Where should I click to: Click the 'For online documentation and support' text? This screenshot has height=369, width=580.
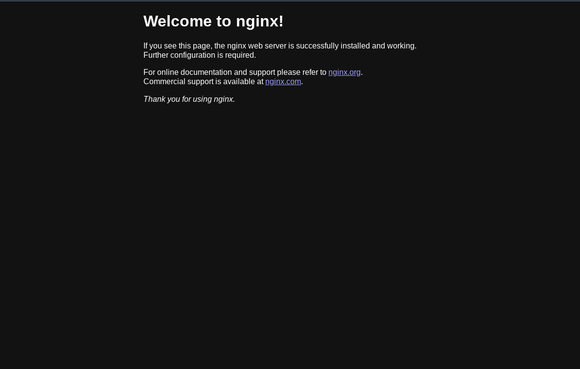[x=209, y=72]
